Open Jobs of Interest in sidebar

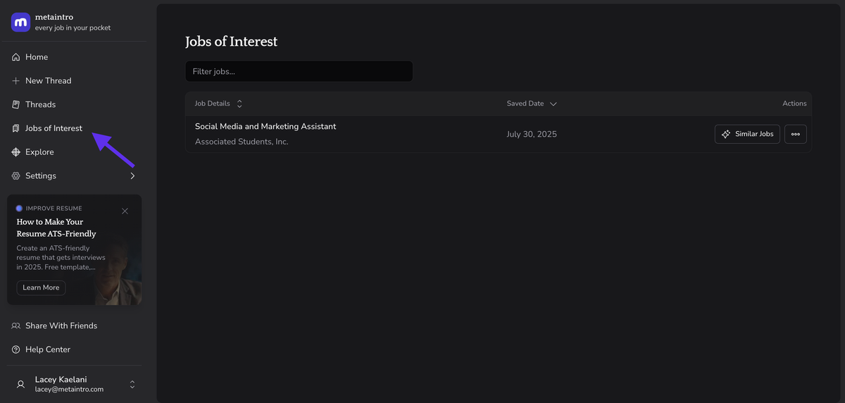[54, 128]
